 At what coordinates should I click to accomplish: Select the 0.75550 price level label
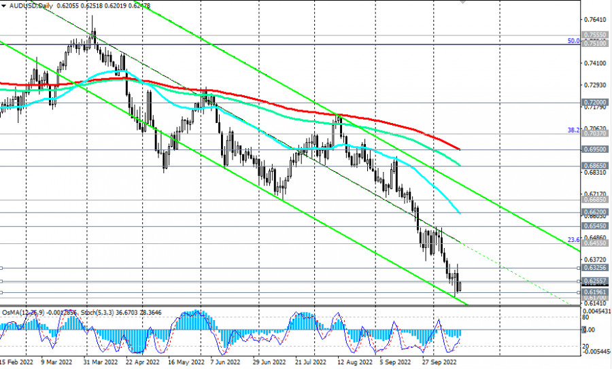pyautogui.click(x=594, y=35)
